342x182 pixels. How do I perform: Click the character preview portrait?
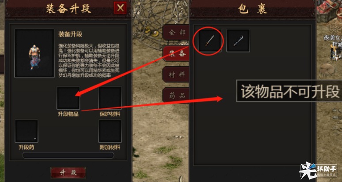point(34,53)
